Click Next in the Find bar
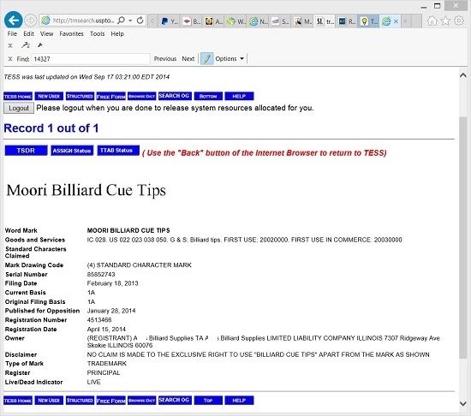This screenshot has width=471, height=416. [188, 59]
